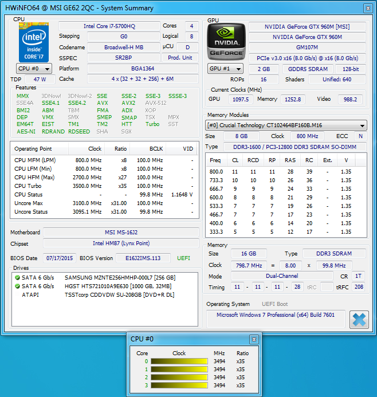Click the AVX2 feature label

(128, 103)
